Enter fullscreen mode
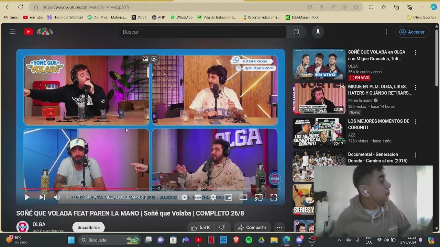Viewport: 440px width, 247px height. [274, 197]
